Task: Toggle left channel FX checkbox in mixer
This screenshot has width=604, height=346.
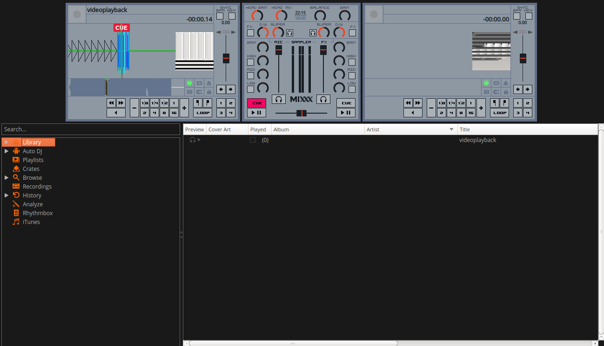Action: [250, 33]
